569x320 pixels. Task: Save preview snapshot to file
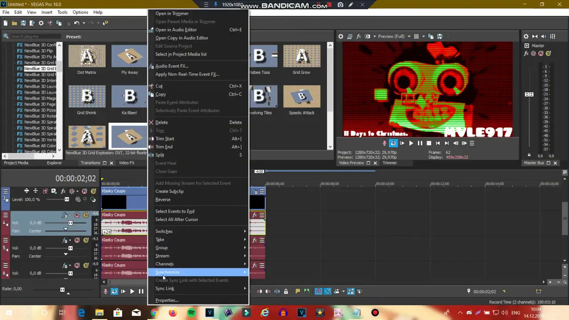[440, 36]
